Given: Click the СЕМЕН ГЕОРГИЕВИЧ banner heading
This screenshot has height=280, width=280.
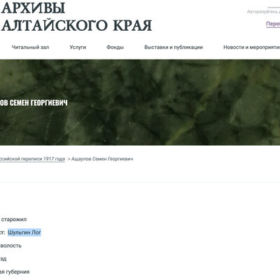Looking at the screenshot, I should coord(34,103).
